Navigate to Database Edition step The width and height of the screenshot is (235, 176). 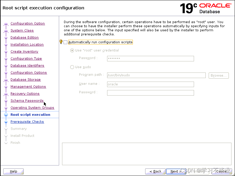click(25, 37)
